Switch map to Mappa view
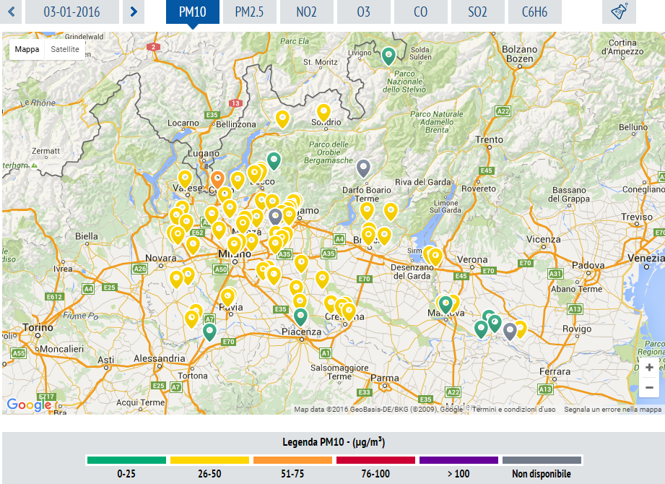The width and height of the screenshot is (665, 484). (27, 49)
